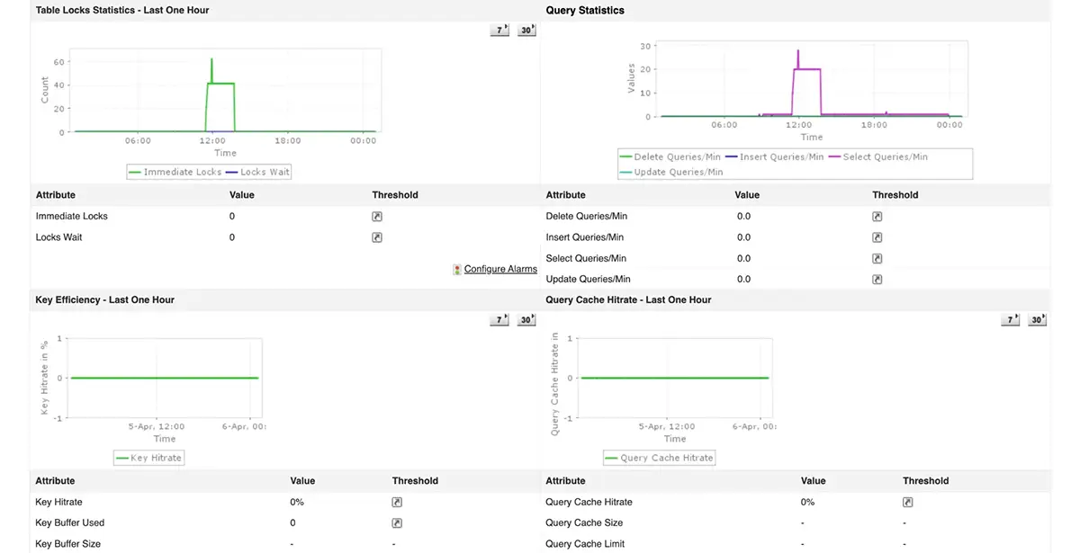Open threshold settings for Query Cache Hitrate

[907, 502]
